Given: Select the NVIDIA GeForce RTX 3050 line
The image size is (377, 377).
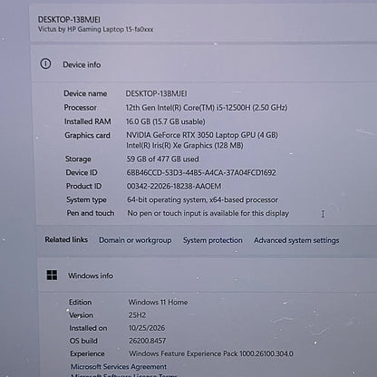Looking at the screenshot, I should pos(202,135).
